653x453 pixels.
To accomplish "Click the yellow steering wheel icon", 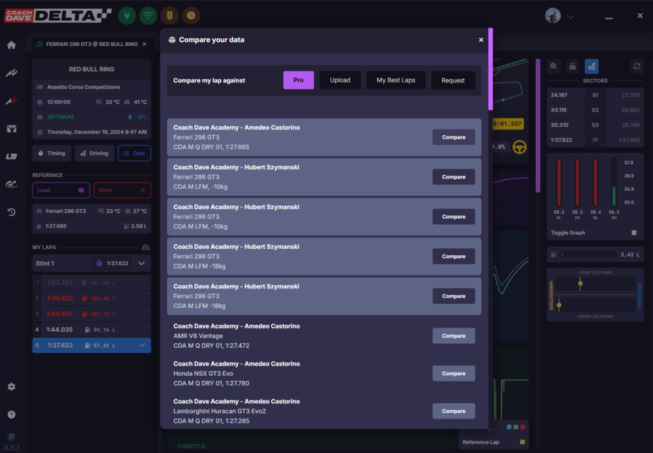I will pos(519,147).
